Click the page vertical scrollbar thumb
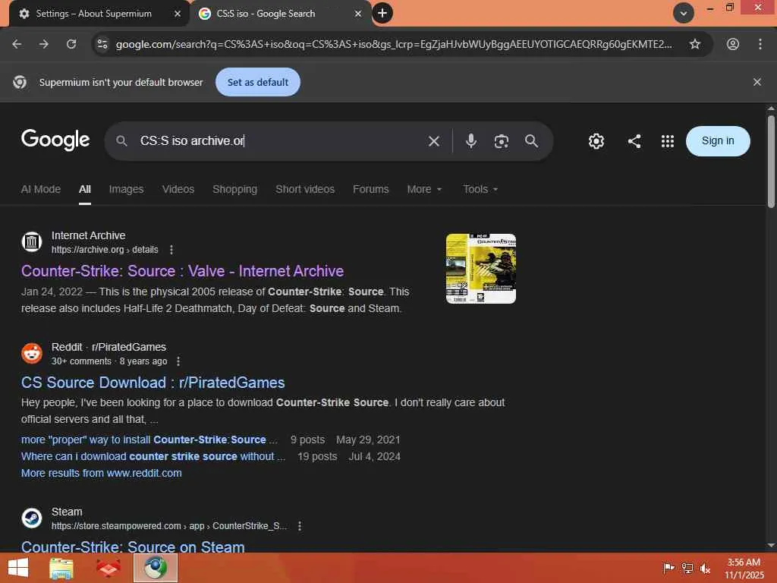The width and height of the screenshot is (777, 583). pos(771,161)
